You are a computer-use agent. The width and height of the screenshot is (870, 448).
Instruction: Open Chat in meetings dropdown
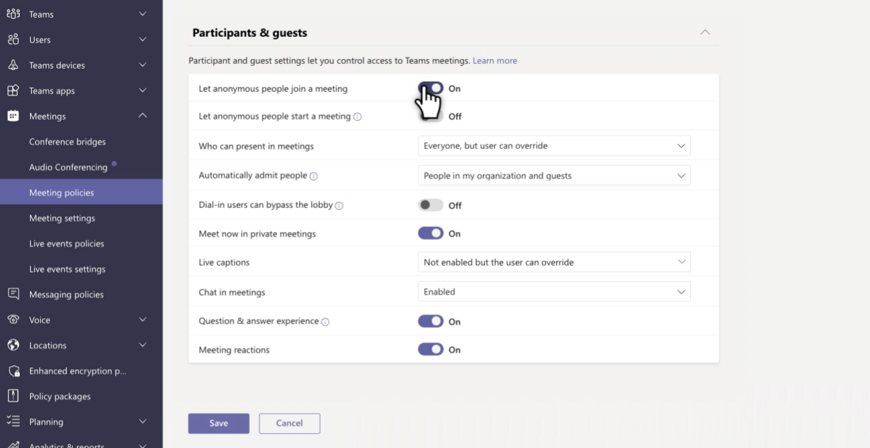coord(554,292)
